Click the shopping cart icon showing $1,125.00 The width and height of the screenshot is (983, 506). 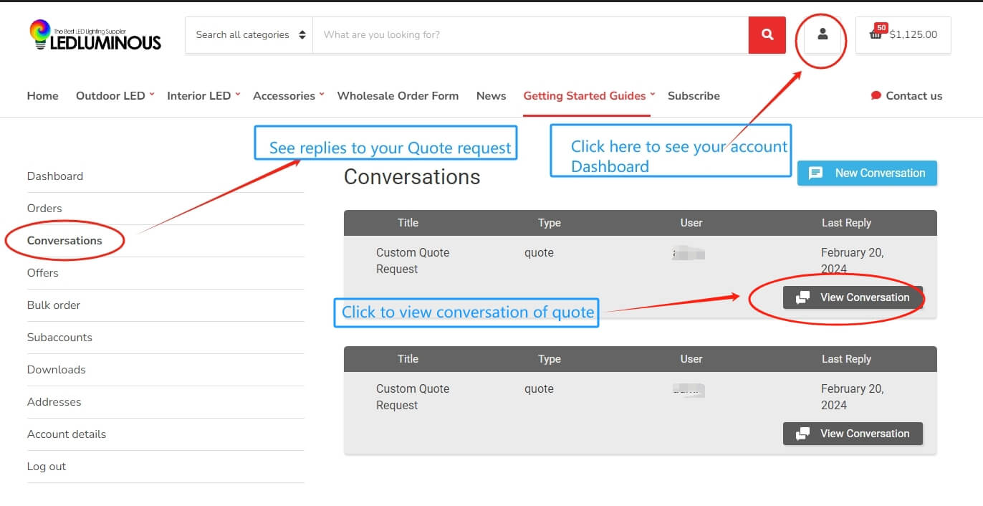click(903, 34)
